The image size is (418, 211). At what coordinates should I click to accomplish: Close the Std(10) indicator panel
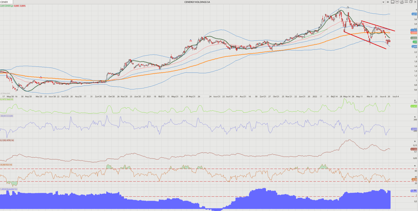[x=415, y=101]
